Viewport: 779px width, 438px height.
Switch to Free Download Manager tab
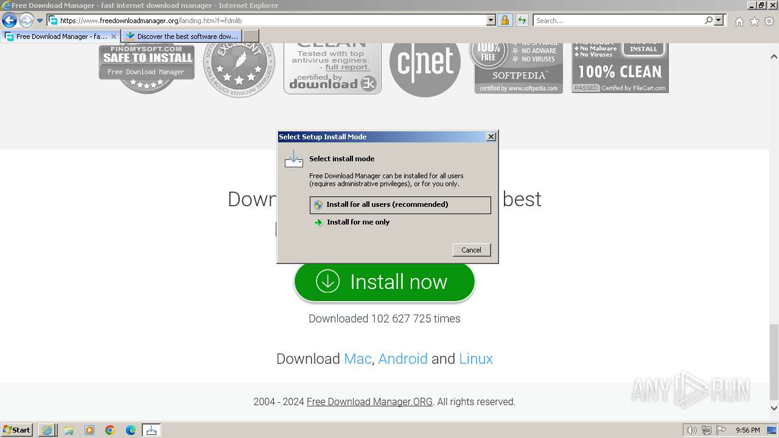[60, 36]
